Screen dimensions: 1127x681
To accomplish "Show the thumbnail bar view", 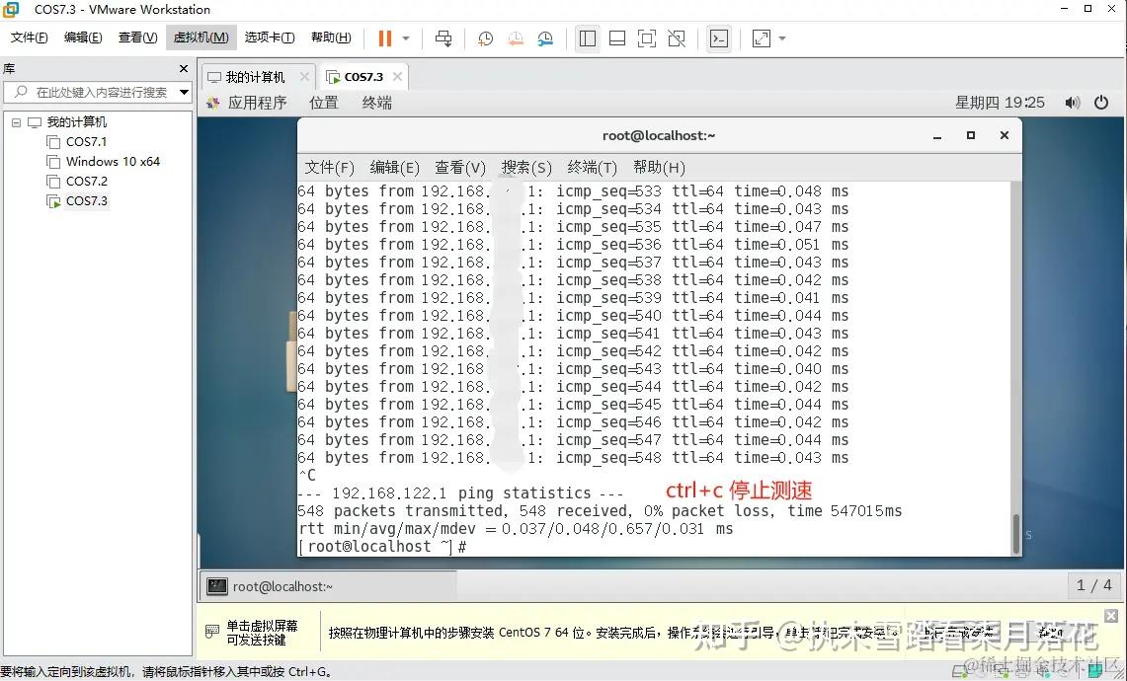I will point(617,38).
